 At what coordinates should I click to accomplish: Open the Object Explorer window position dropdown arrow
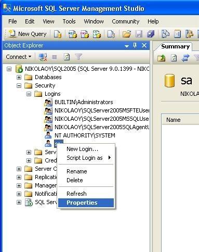point(127,46)
